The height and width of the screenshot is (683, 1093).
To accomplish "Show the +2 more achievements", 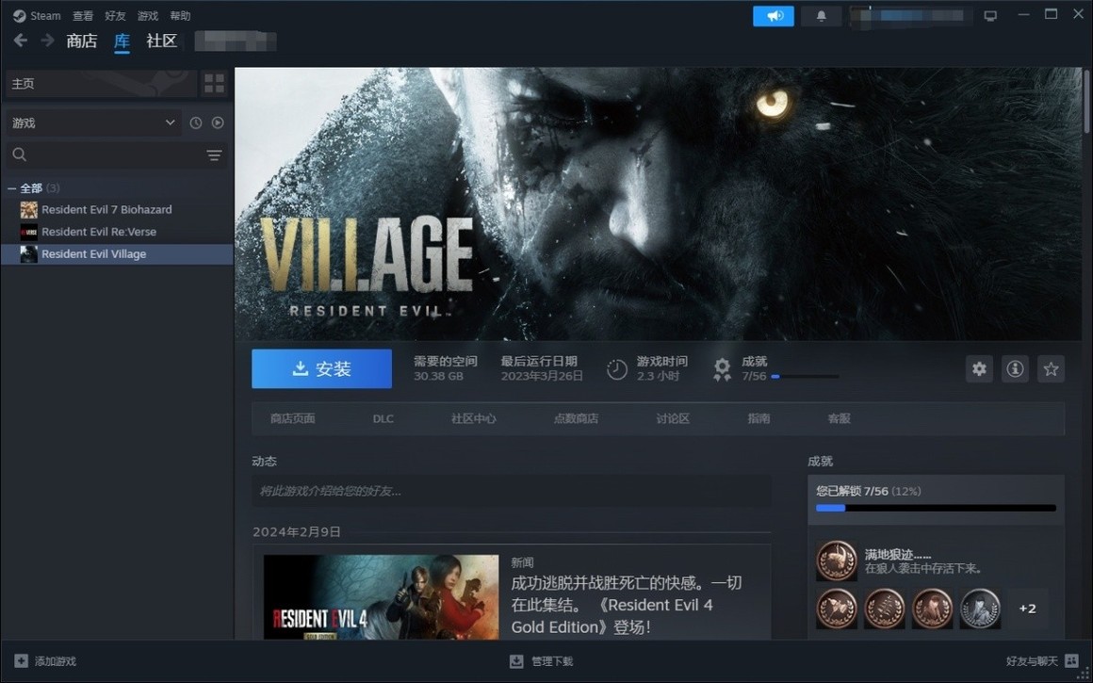I will (1027, 609).
